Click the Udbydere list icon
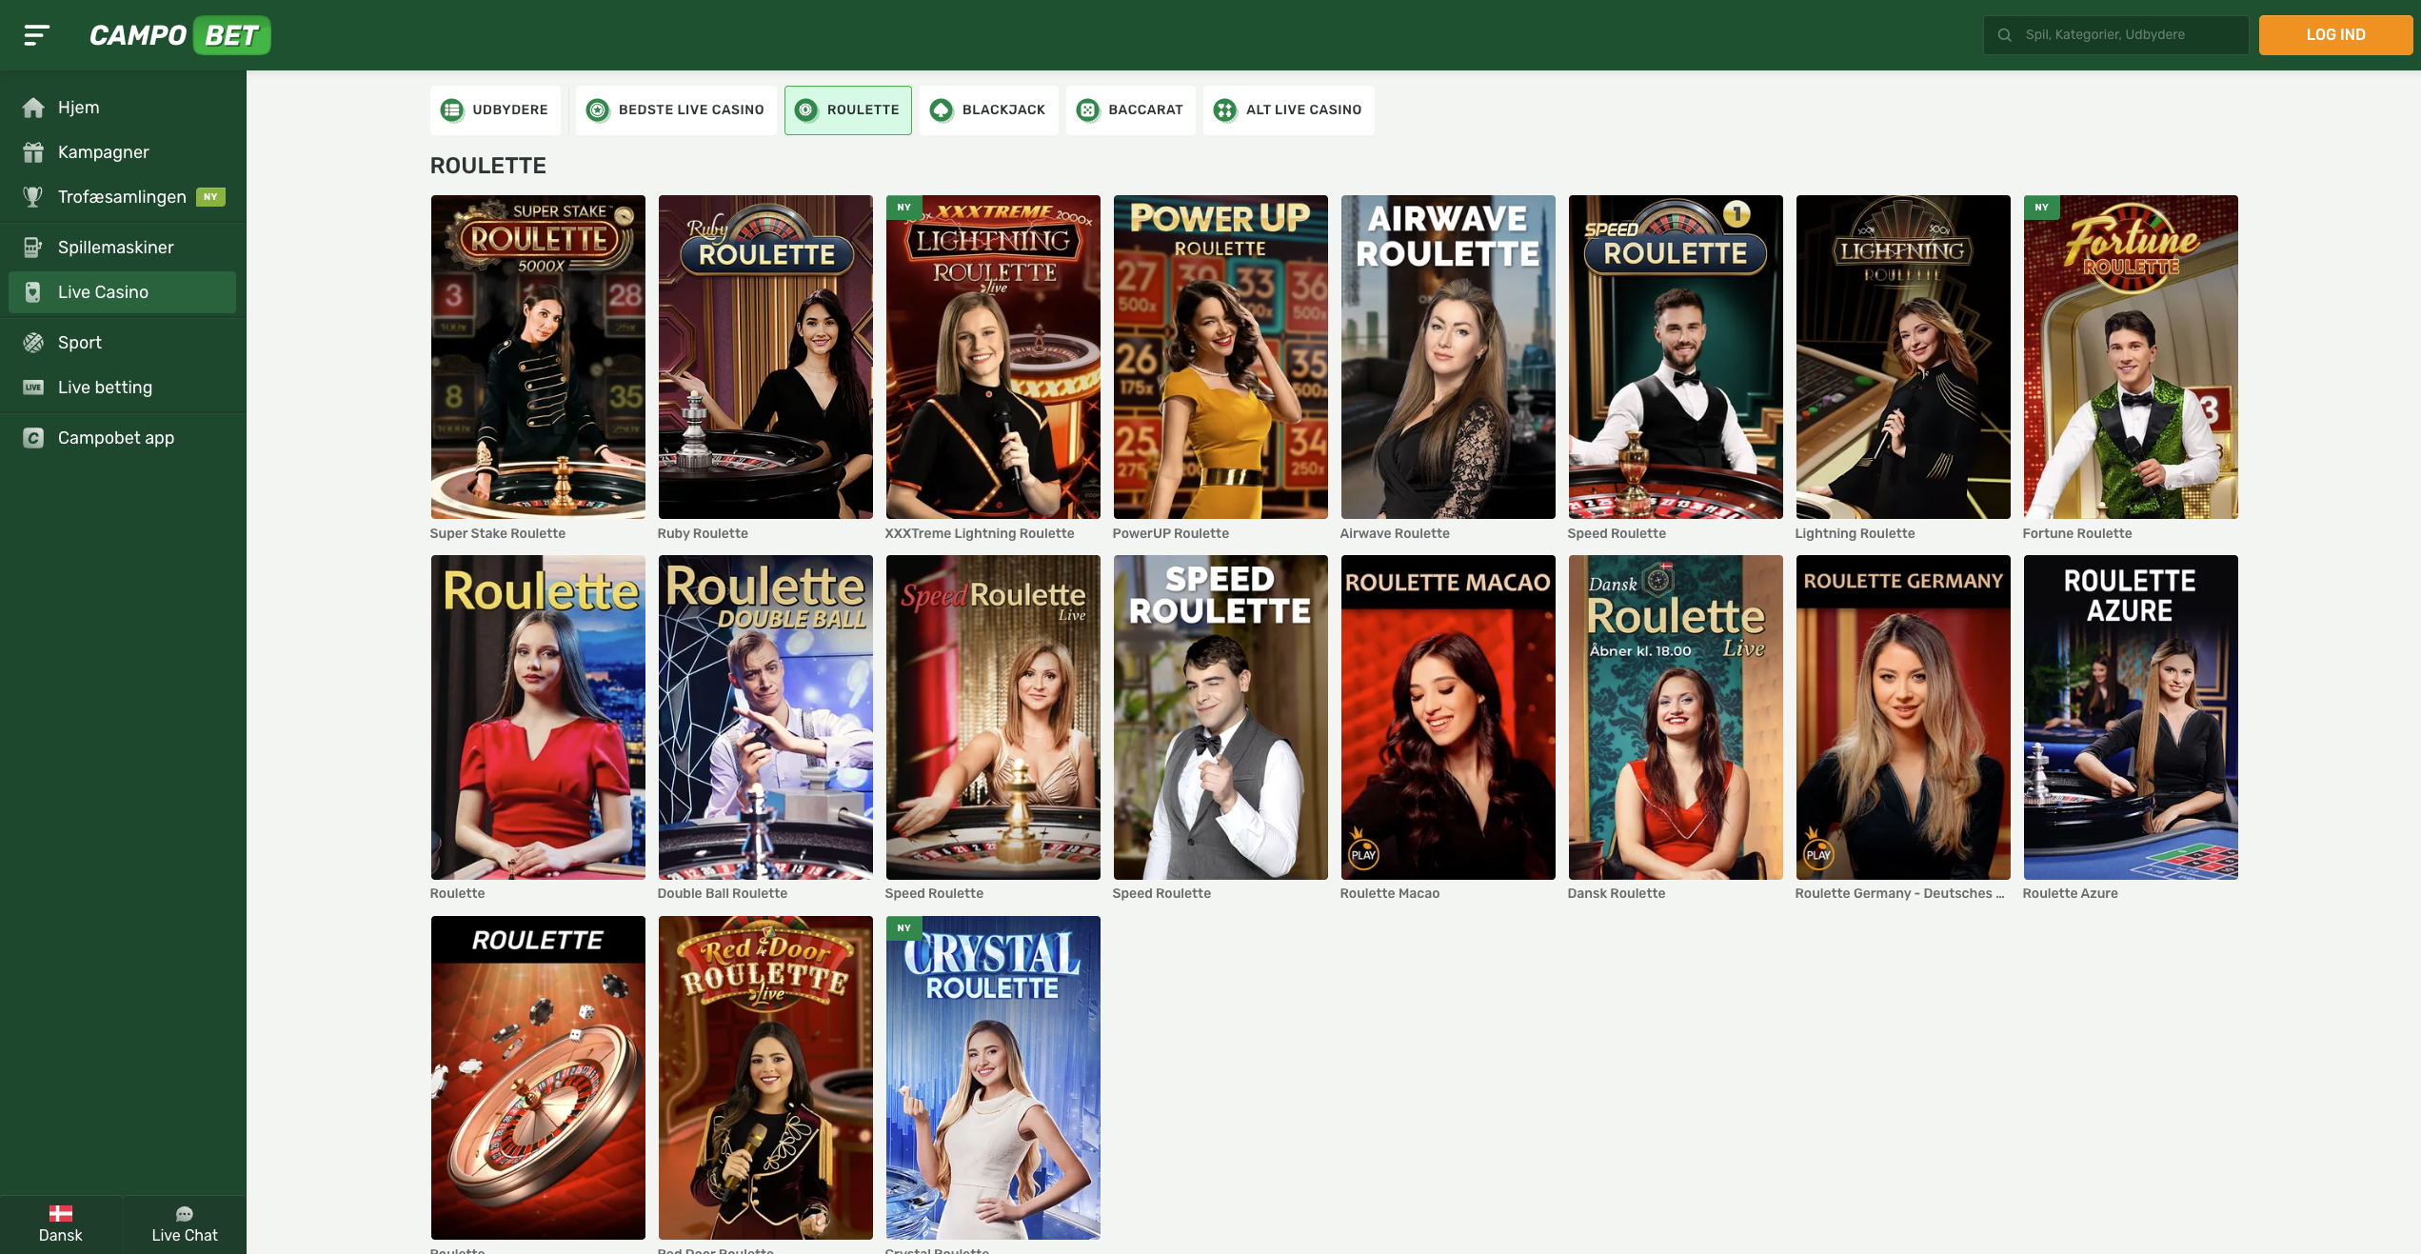The image size is (2421, 1254). point(452,110)
